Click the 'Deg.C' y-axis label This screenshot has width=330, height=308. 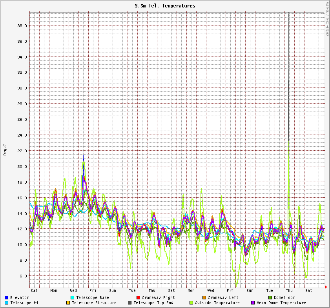[x=5, y=150]
